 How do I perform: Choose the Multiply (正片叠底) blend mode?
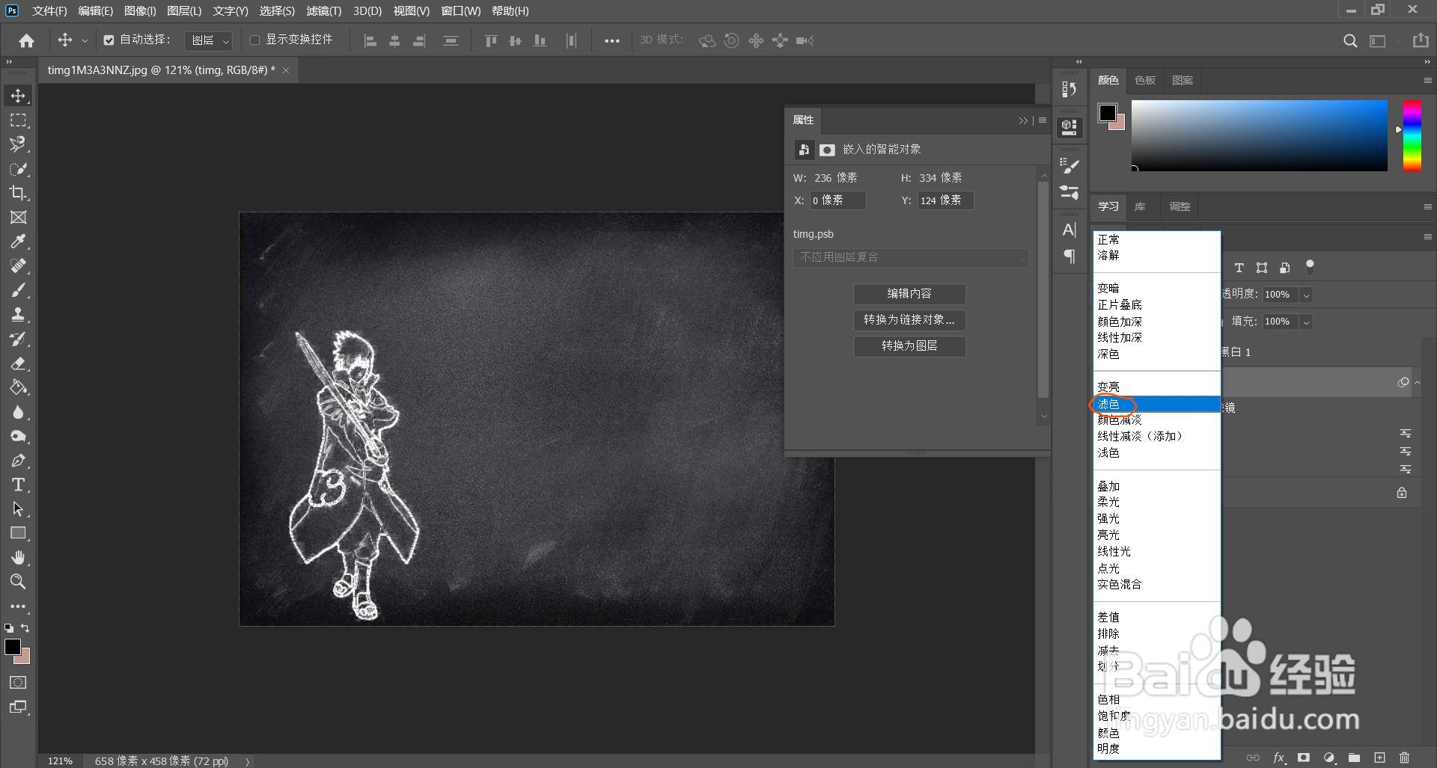(1120, 305)
